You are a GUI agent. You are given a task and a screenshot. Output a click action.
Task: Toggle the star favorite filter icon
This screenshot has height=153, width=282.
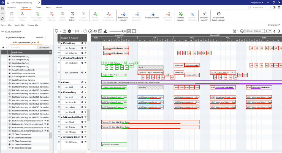(3, 47)
